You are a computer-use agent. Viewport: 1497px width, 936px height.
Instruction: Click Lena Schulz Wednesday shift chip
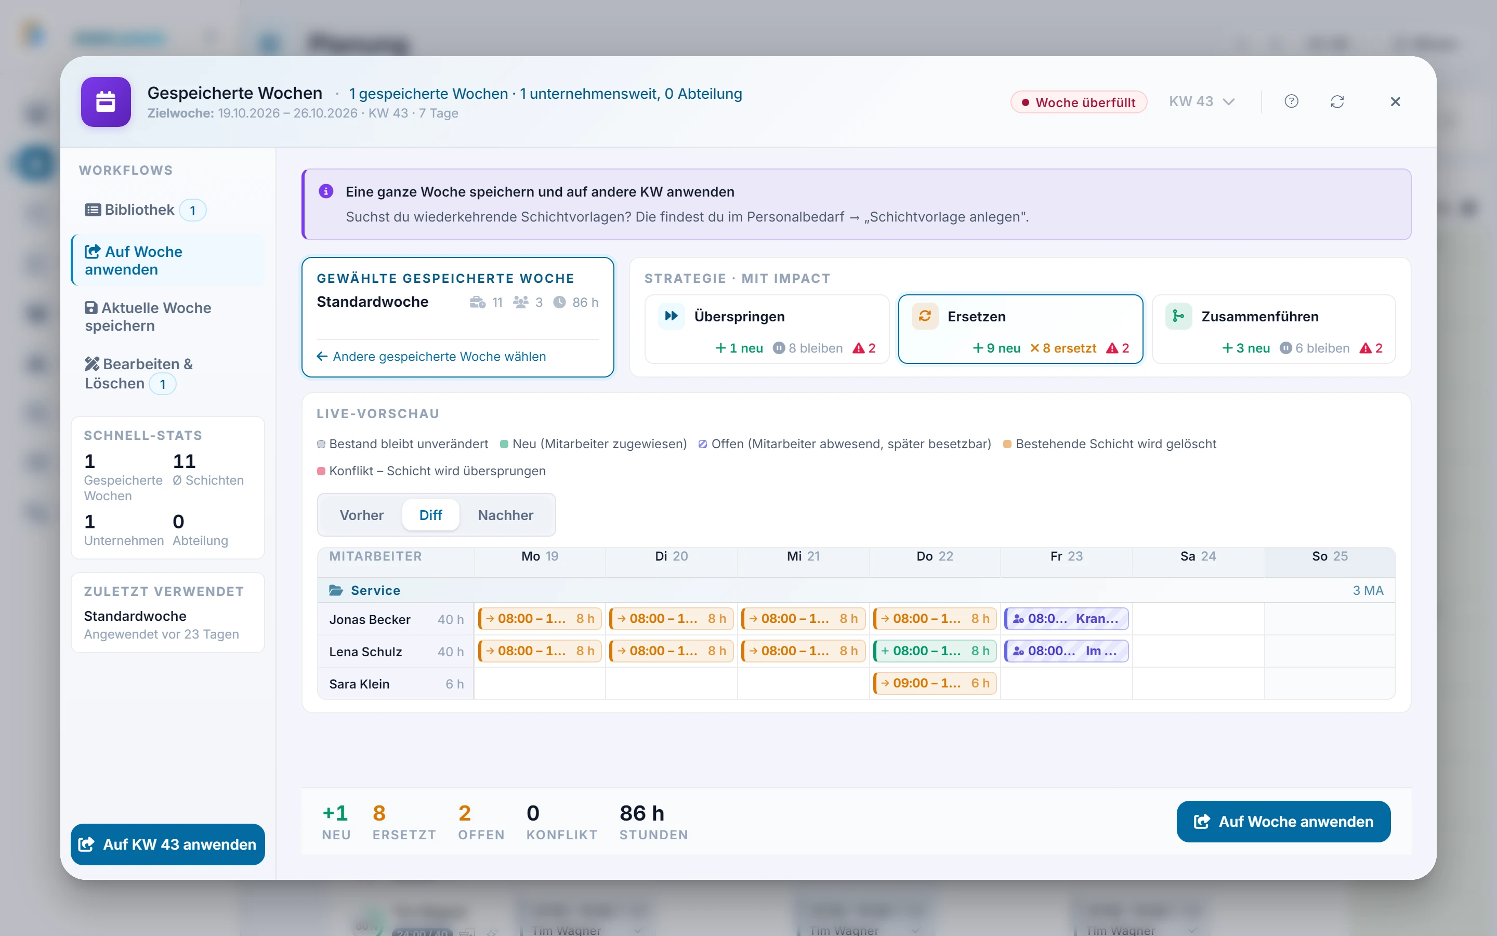(x=803, y=651)
